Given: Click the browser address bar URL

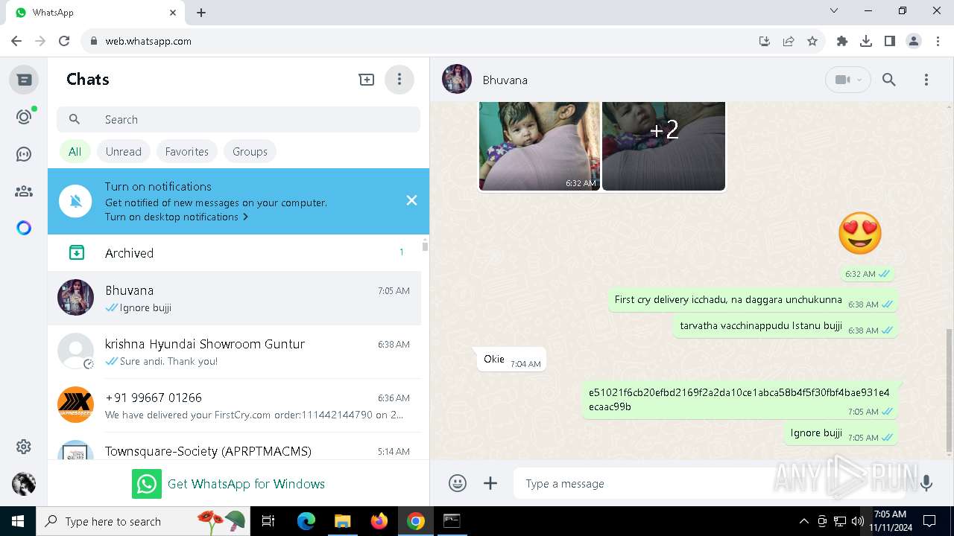Looking at the screenshot, I should click(148, 41).
